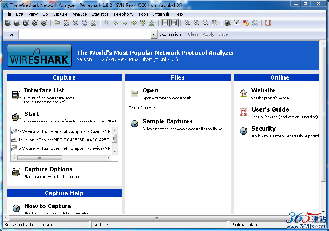Click interface list horizontal scrollbar thumb
This screenshot has height=231, width=329.
pyautogui.click(x=39, y=158)
